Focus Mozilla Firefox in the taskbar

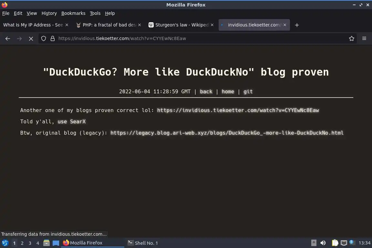pyautogui.click(x=93, y=243)
